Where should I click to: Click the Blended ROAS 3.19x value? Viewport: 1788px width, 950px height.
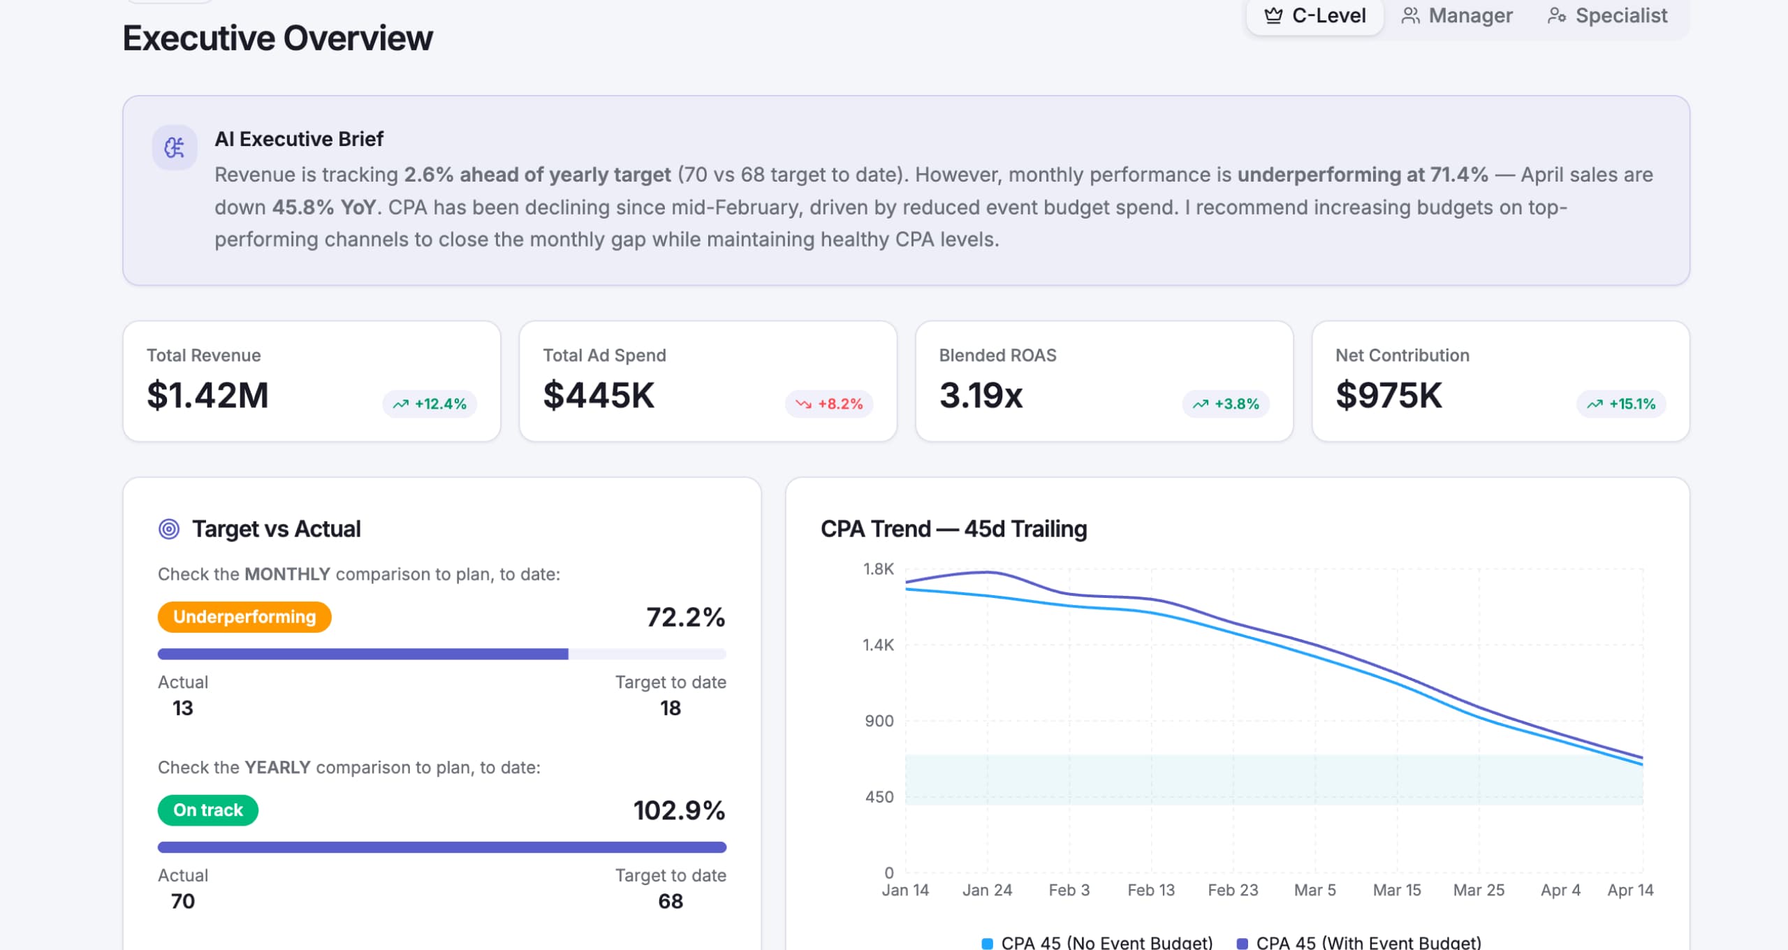981,395
